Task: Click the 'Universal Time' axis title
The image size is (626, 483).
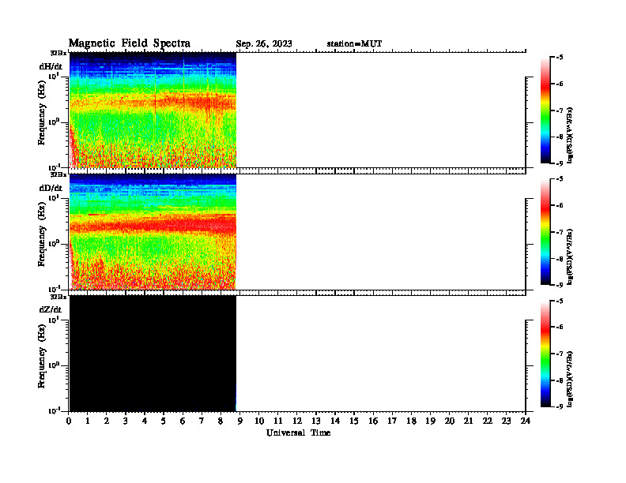Action: click(x=299, y=432)
